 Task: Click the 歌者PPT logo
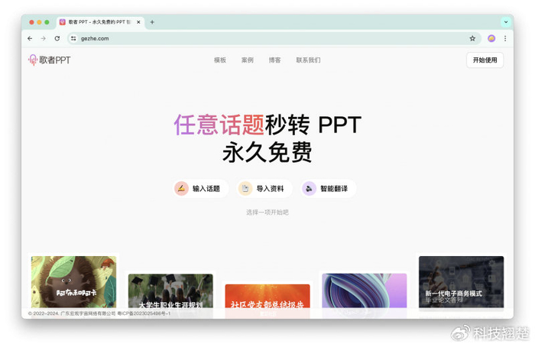point(49,60)
